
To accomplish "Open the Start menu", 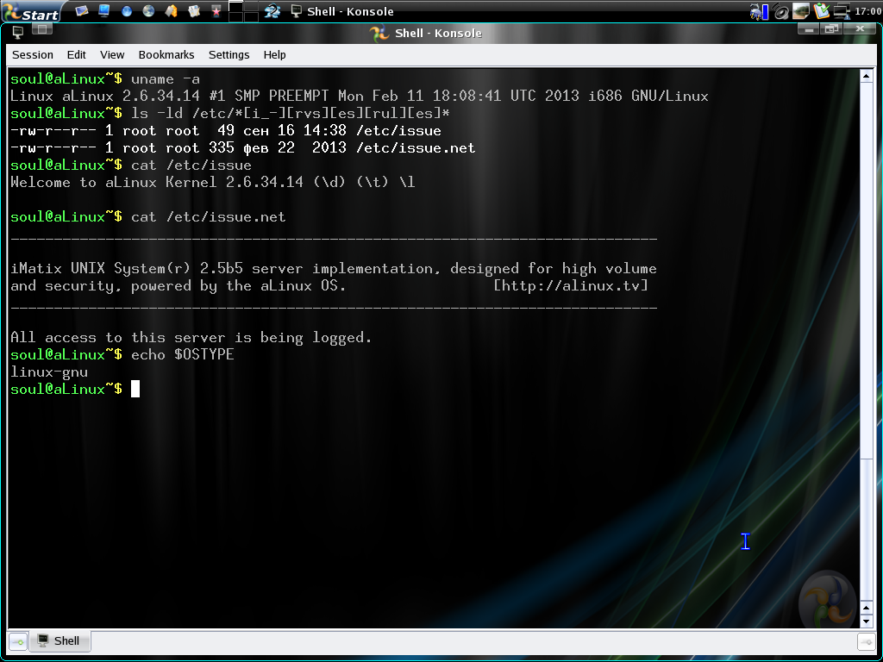I will tap(30, 11).
